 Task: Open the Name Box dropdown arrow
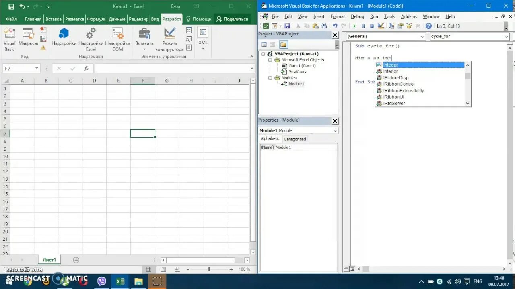37,69
